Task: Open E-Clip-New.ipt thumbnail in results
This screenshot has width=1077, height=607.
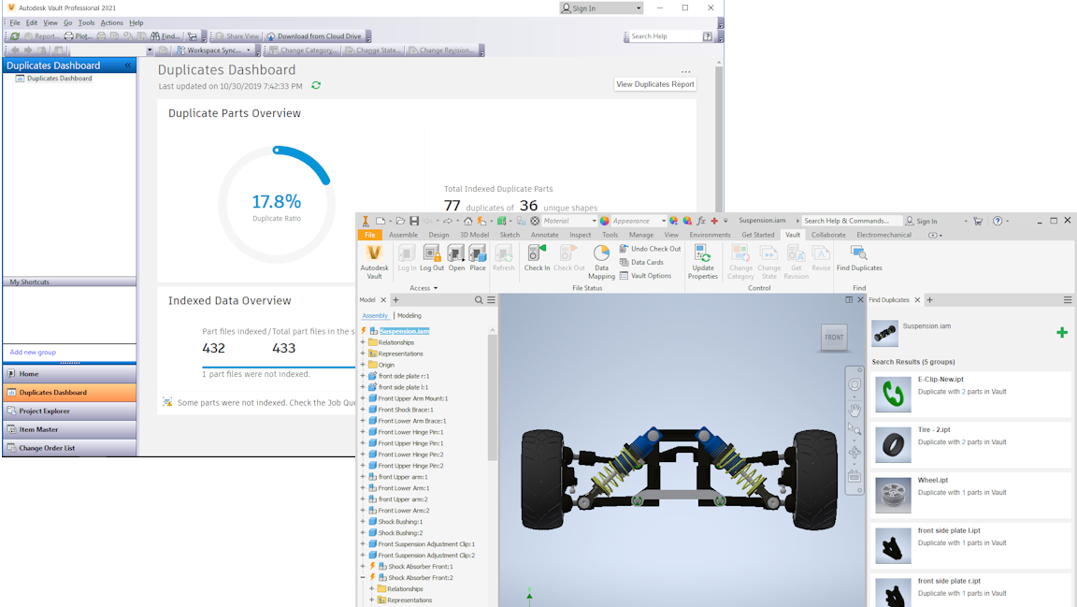Action: pyautogui.click(x=893, y=394)
